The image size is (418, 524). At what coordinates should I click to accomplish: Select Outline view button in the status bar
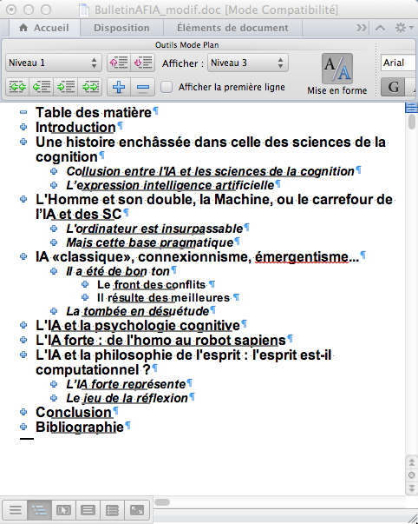(x=39, y=510)
